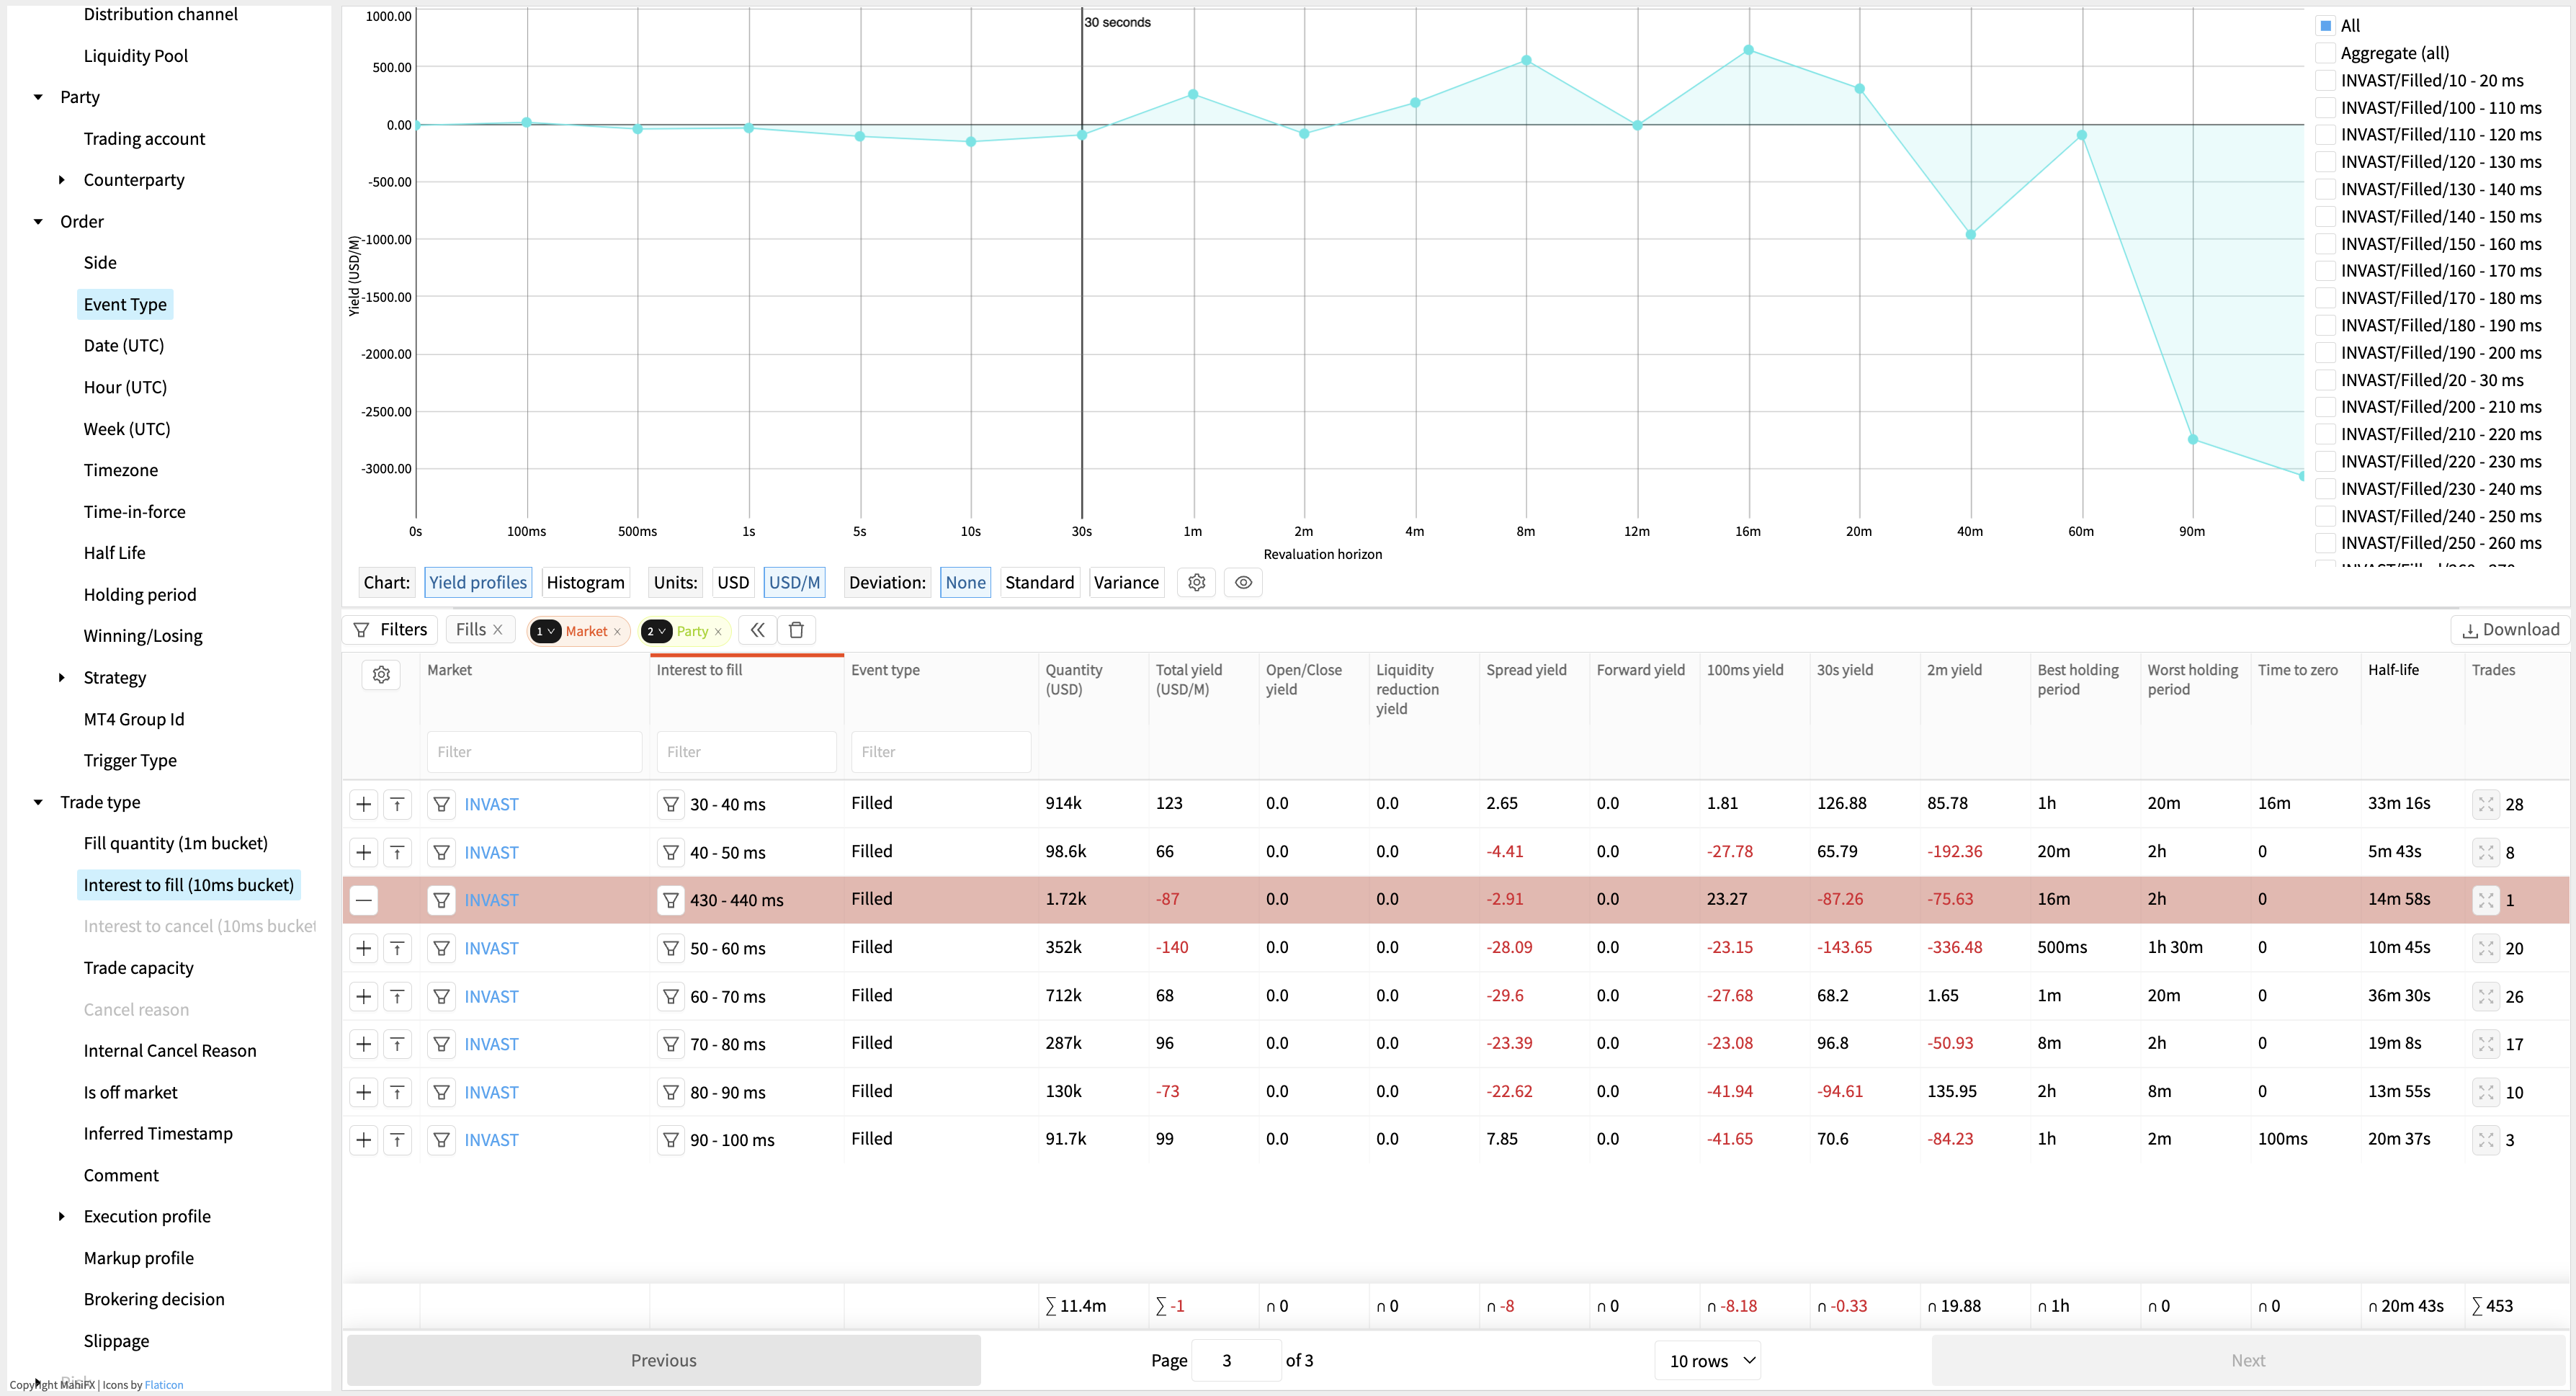
Task: Enable INVAST/Filled/20 - 30 ms series
Action: (x=2326, y=380)
